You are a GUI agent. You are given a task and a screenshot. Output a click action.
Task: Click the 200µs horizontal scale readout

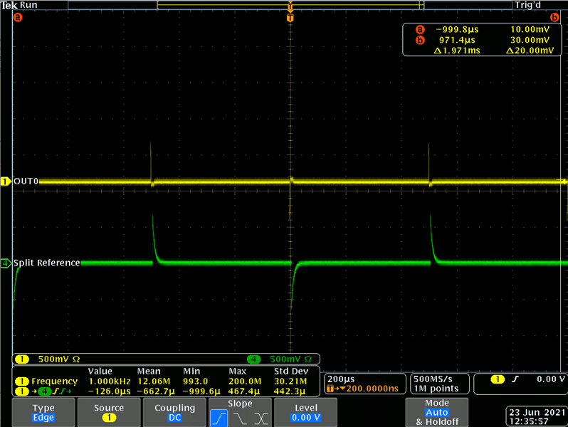point(341,379)
